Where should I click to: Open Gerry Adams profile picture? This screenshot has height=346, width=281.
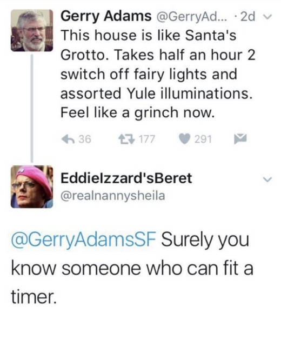(32, 30)
